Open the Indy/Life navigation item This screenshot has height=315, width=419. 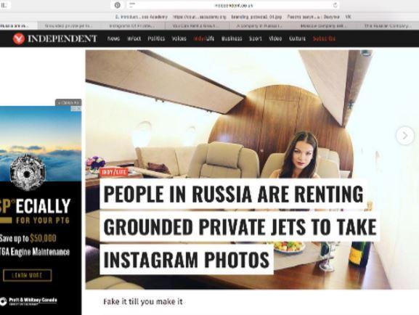tap(204, 38)
